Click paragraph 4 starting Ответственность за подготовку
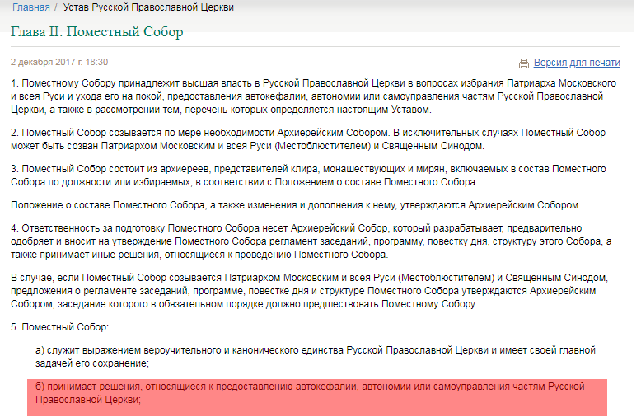 click(x=313, y=241)
